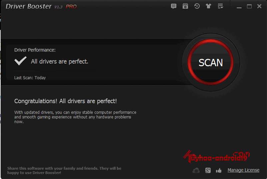Viewport: 267px width, 179px height.
Task: Open the skin shirt icon
Action: [208, 6]
